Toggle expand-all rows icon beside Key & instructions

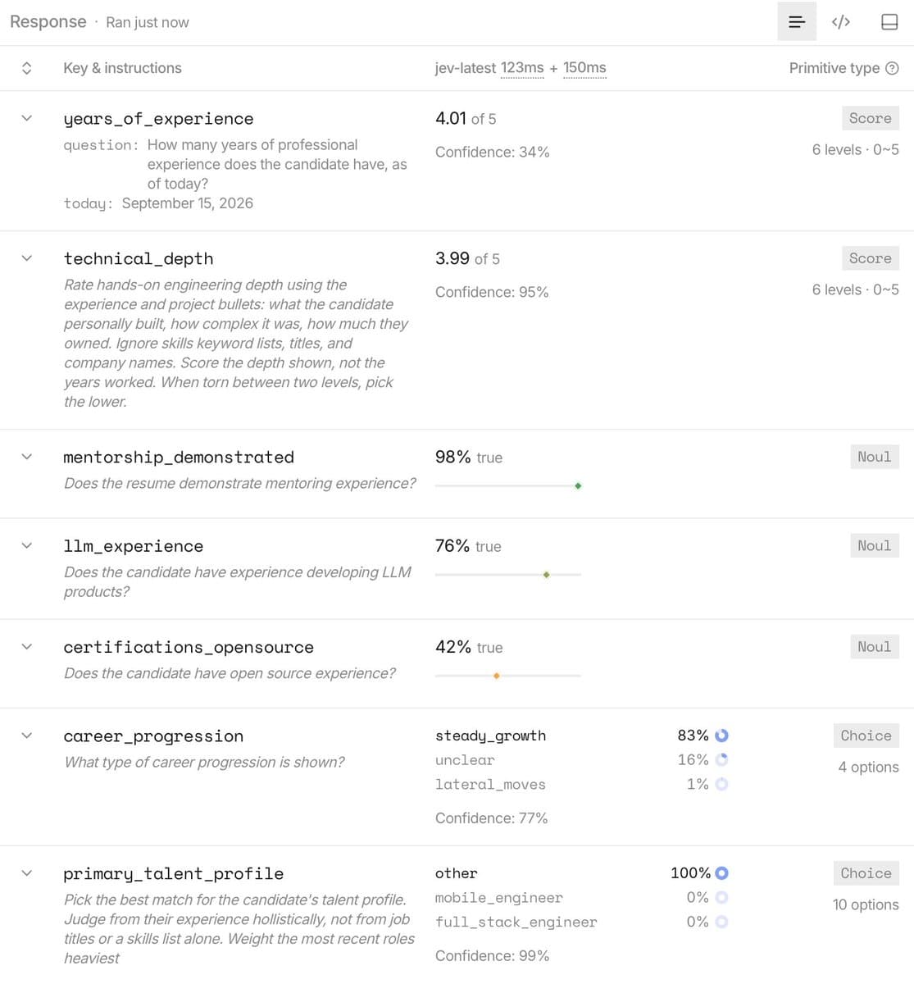pos(26,68)
